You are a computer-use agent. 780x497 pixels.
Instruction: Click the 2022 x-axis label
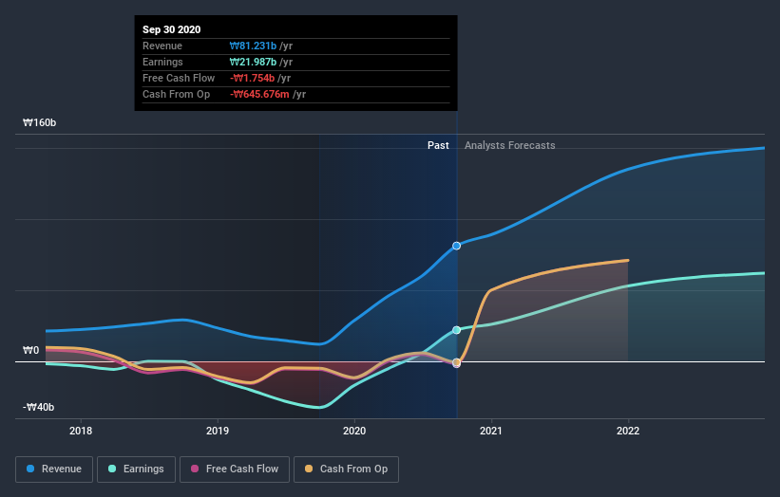coord(628,431)
